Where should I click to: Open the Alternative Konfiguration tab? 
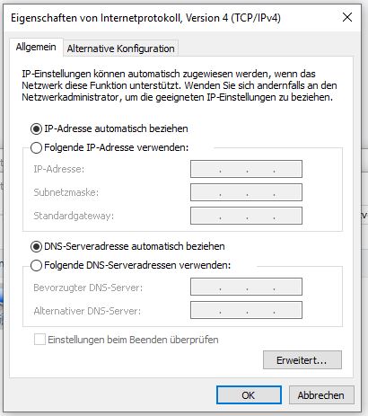[120, 49]
